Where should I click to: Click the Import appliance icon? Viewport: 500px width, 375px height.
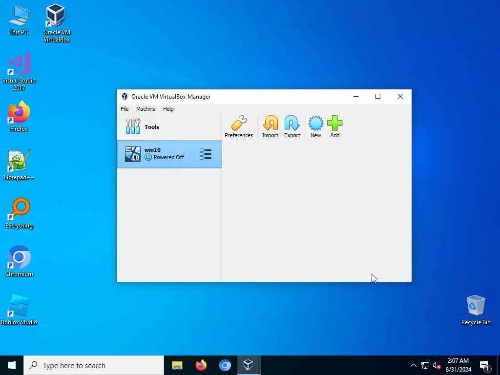pos(270,127)
